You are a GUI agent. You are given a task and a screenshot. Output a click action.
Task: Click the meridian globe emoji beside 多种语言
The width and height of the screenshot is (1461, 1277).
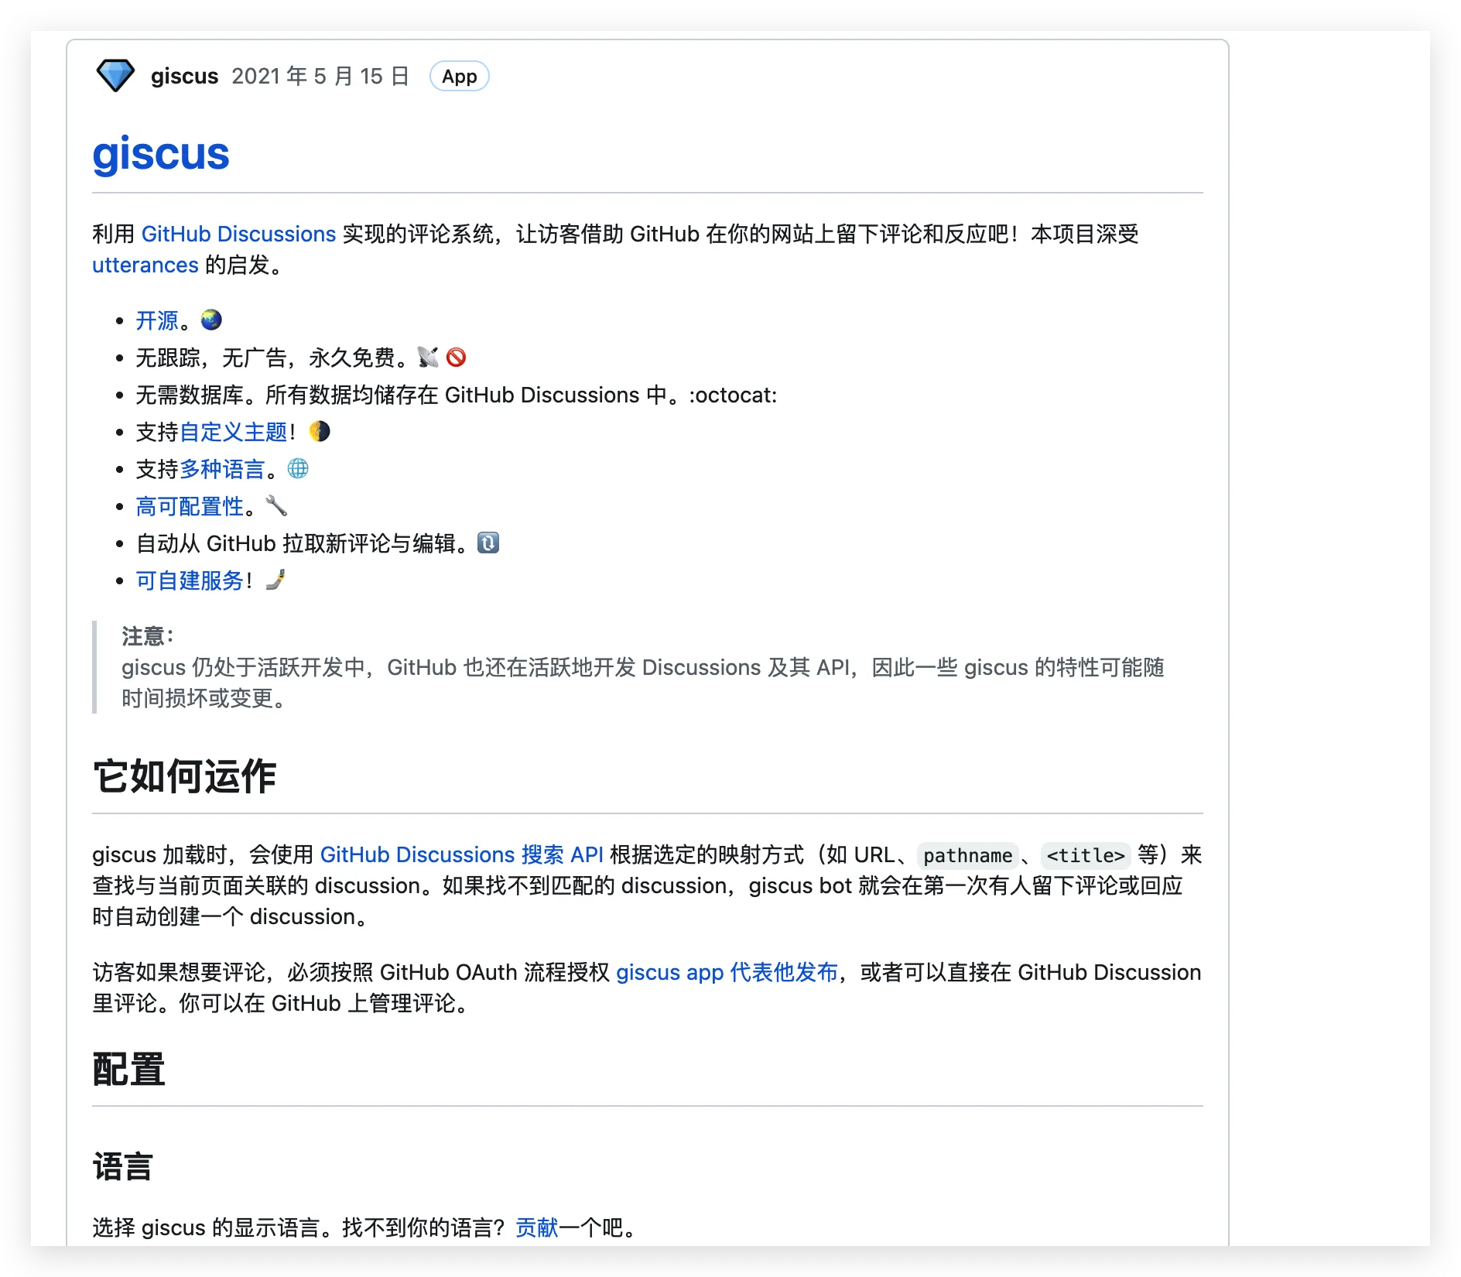[298, 468]
